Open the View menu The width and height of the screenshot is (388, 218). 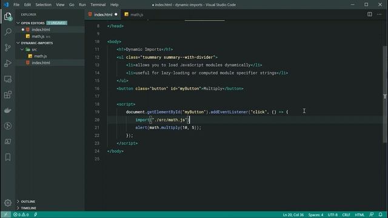point(60,5)
